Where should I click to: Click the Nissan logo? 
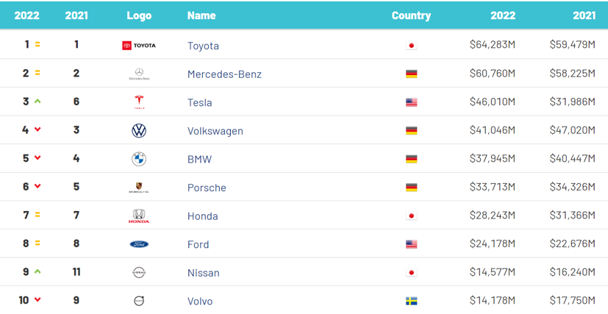[138, 273]
